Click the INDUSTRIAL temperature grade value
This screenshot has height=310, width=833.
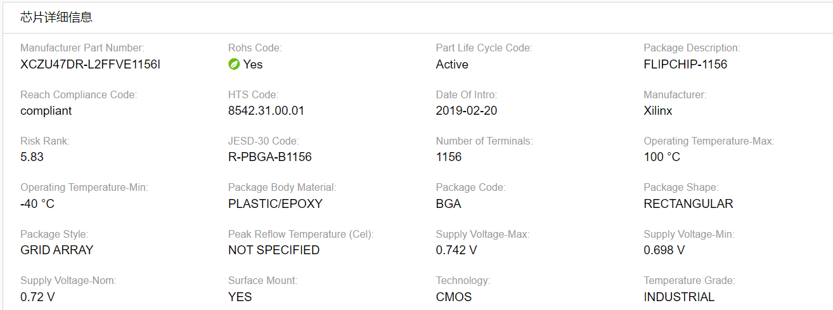679,297
